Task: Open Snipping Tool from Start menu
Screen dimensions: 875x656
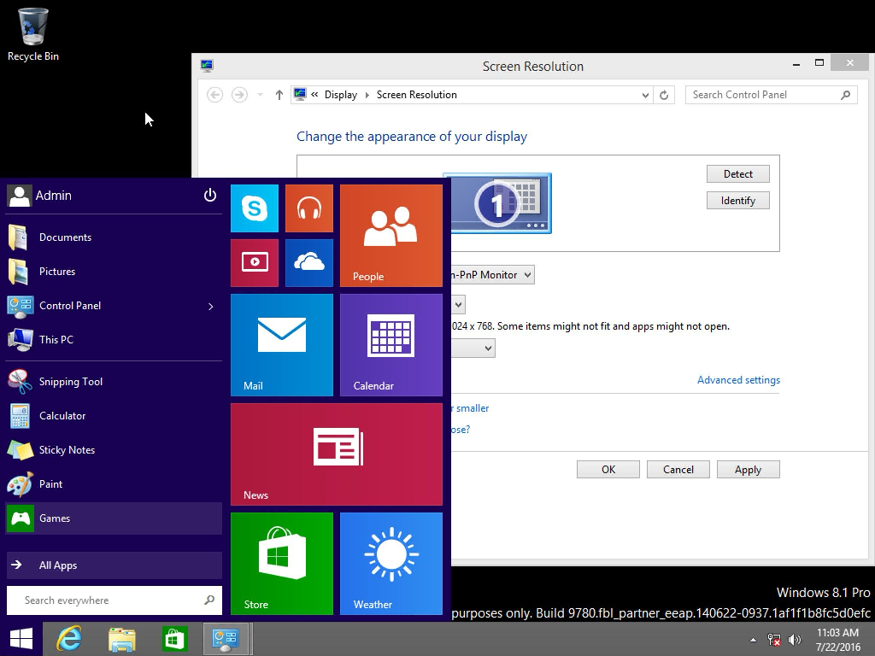Action: pyautogui.click(x=70, y=382)
